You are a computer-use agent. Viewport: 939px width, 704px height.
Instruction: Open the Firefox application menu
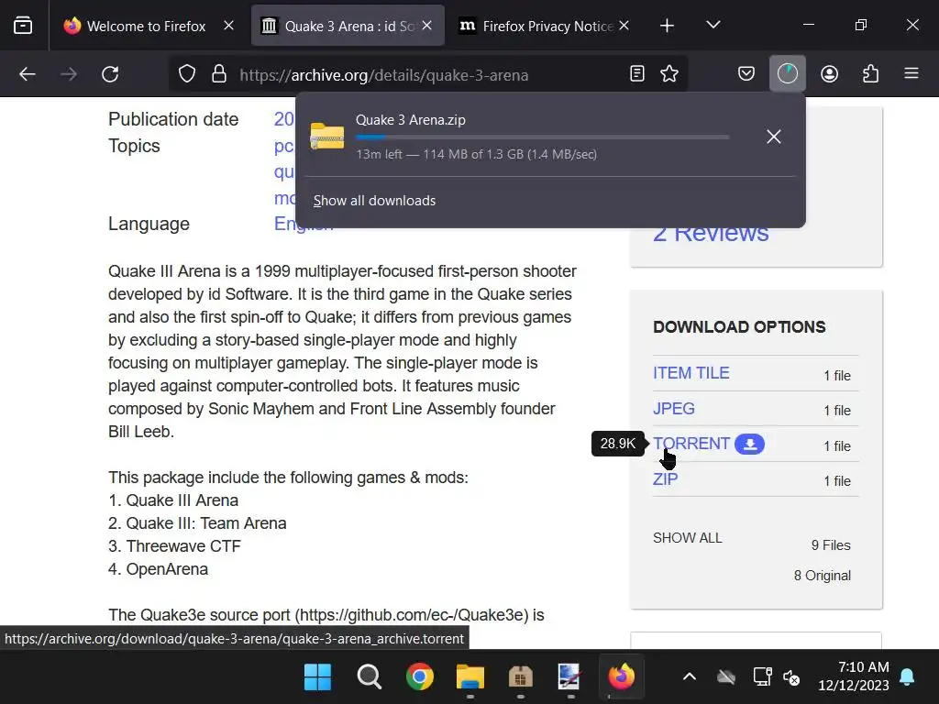click(x=911, y=73)
